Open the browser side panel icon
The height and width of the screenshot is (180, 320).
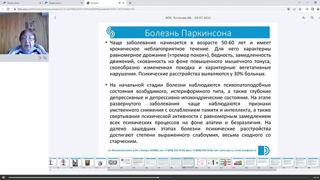(312, 9)
